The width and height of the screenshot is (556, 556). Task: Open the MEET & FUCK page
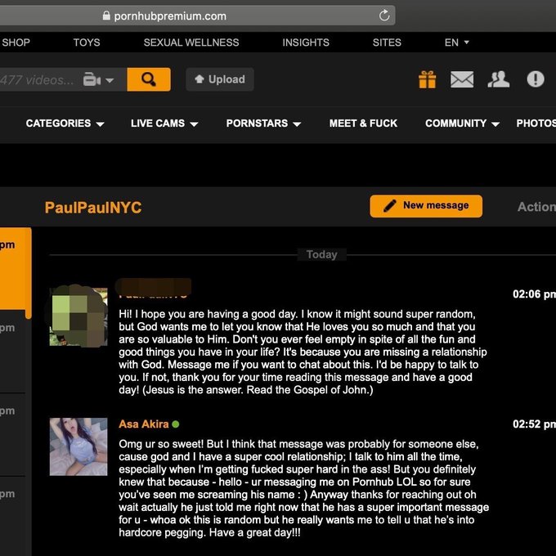[363, 123]
